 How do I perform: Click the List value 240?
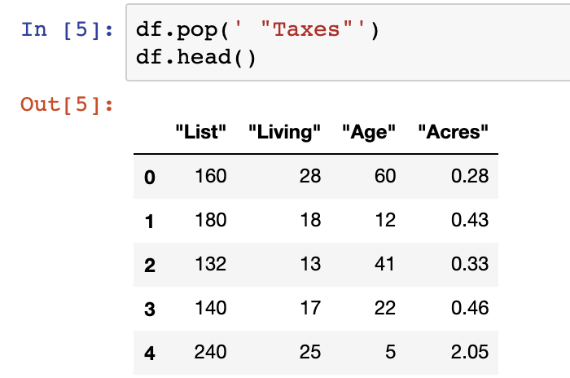(x=210, y=352)
